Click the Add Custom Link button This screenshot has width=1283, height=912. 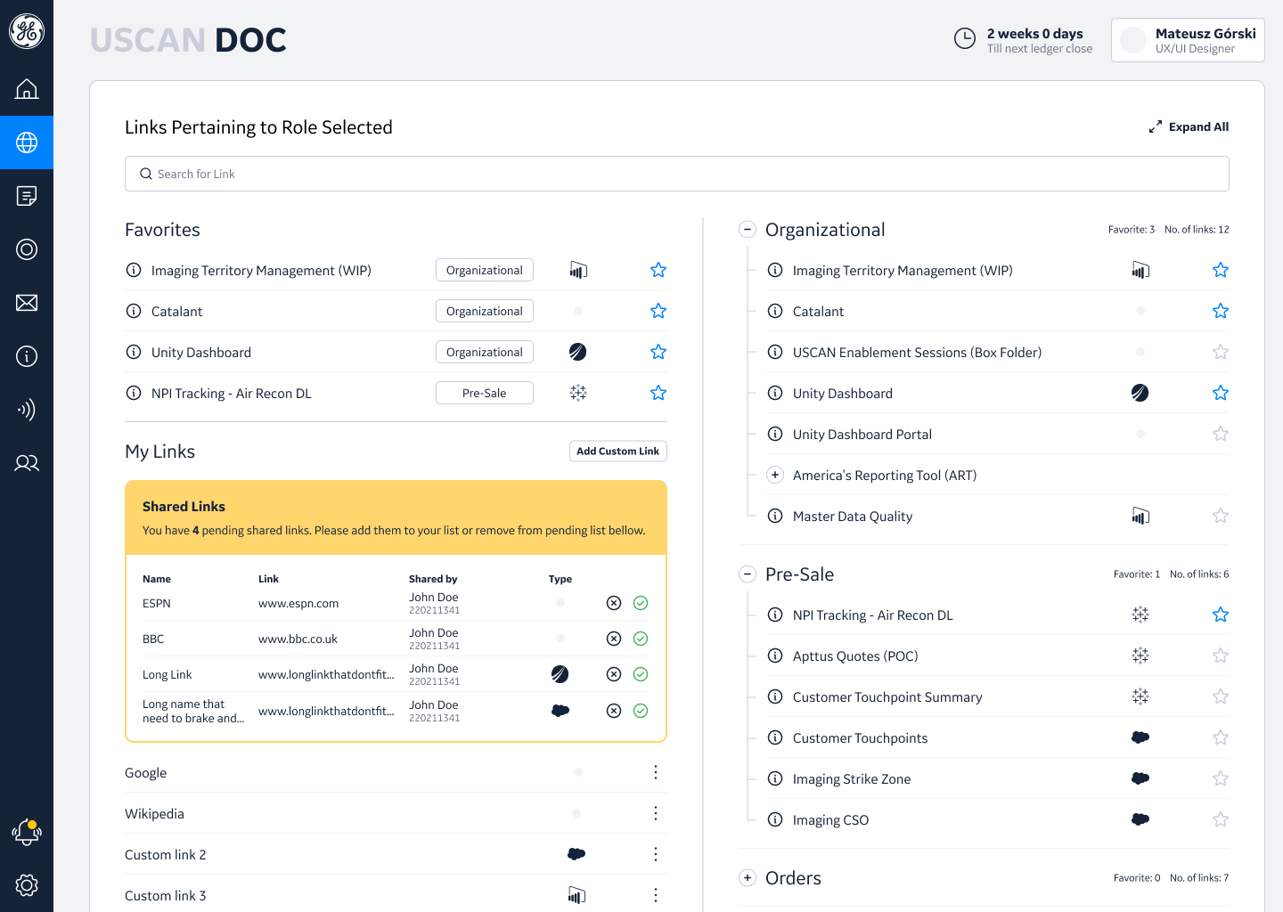pos(617,452)
